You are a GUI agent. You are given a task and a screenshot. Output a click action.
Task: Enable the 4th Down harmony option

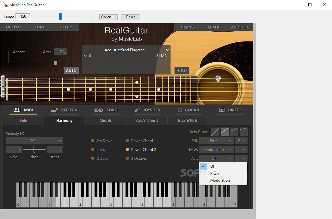click(x=93, y=140)
